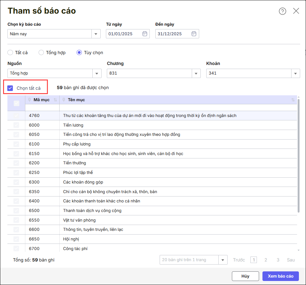Open the records per page dropdown
Screen dimensions: 306x285
(223, 260)
